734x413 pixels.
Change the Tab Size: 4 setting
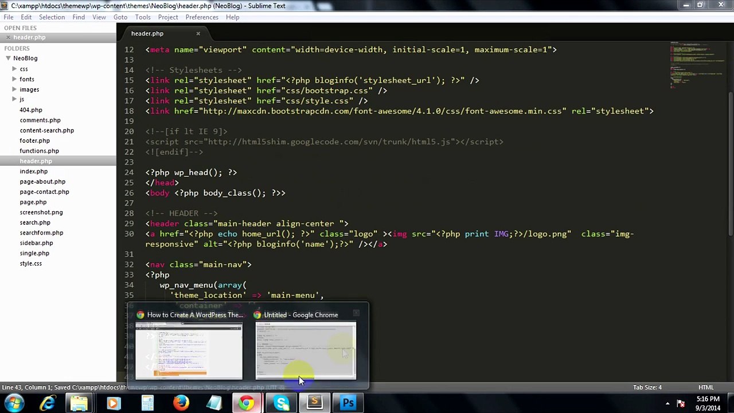pyautogui.click(x=647, y=387)
